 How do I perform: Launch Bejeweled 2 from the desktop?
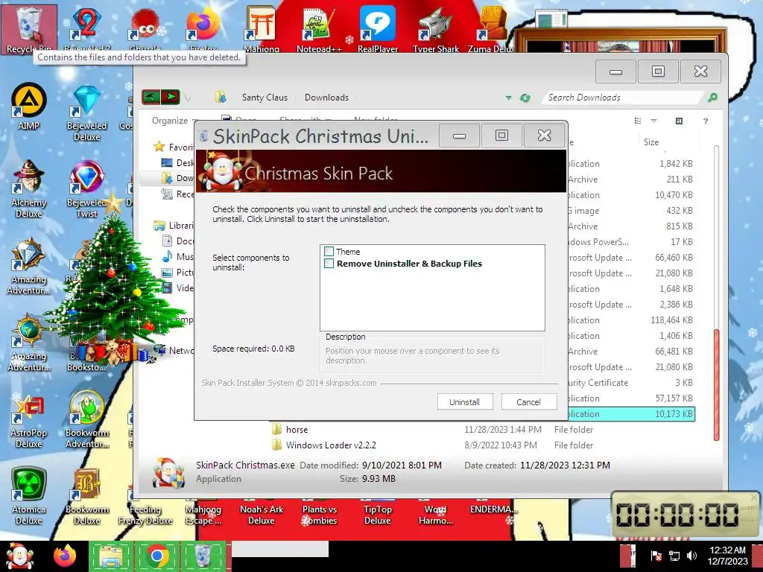[x=86, y=28]
